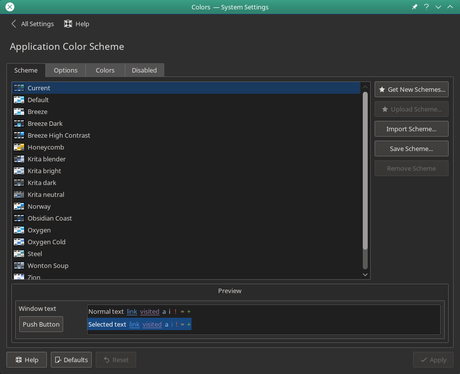Click Import Scheme button
This screenshot has height=374, width=460.
(411, 129)
